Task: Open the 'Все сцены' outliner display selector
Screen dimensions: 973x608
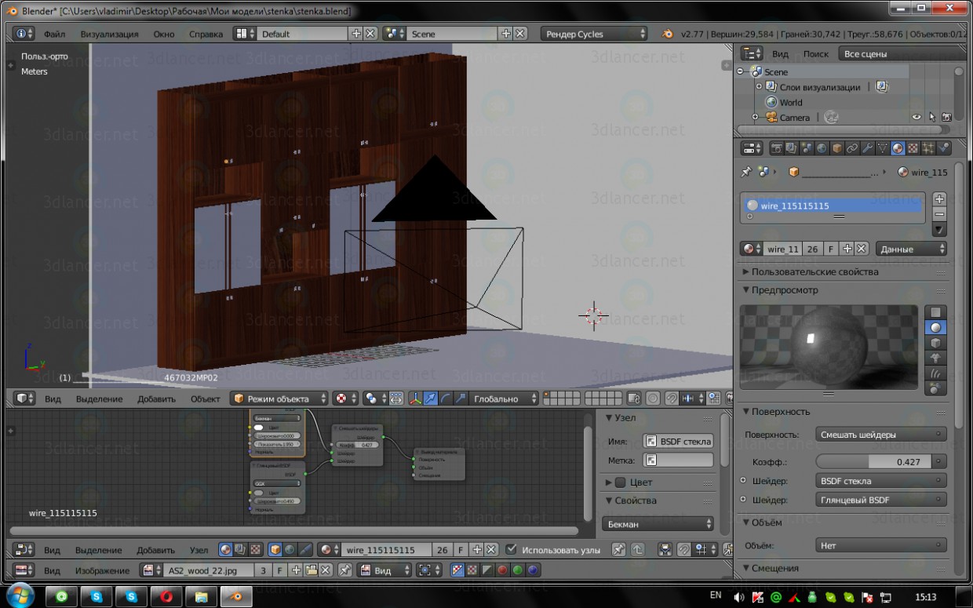Action: click(902, 53)
